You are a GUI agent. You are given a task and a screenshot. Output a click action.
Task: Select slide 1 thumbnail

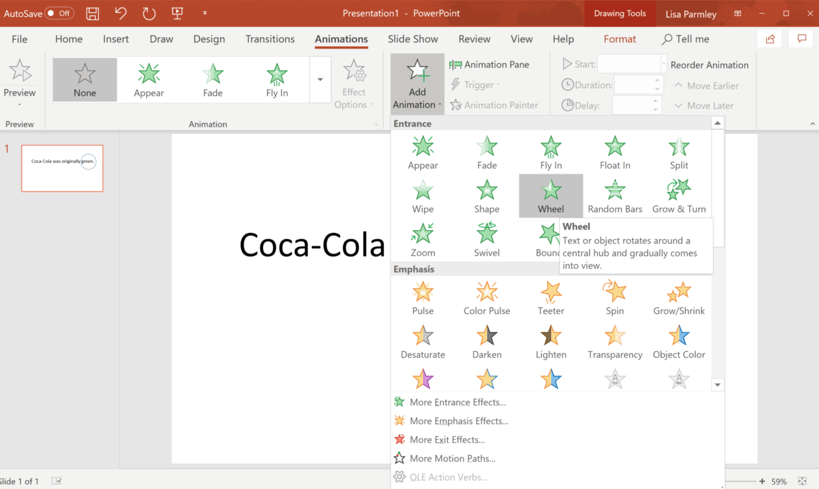(x=62, y=168)
